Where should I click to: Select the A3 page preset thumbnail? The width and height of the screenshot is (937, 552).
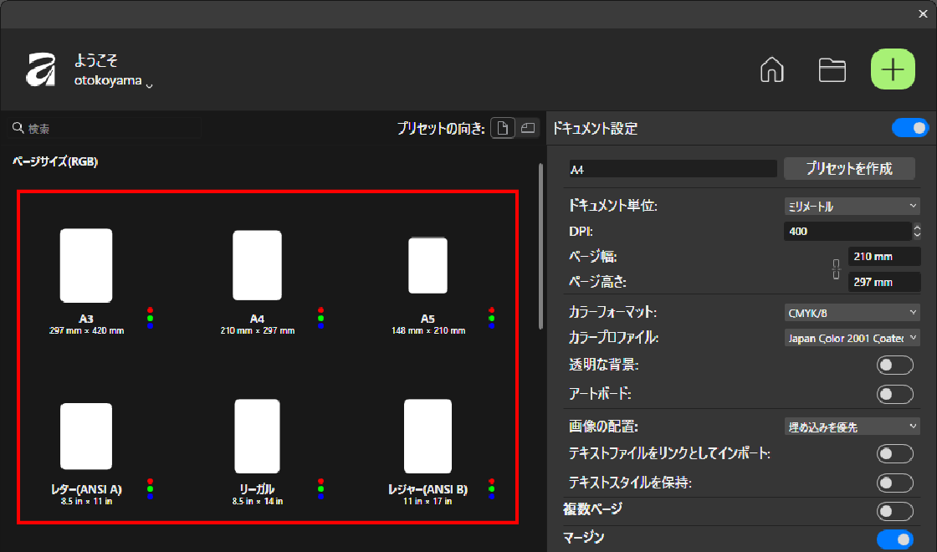tap(86, 265)
